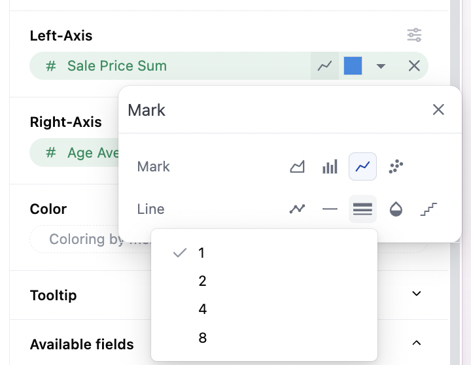Image resolution: width=471 pixels, height=365 pixels.
Task: Choose line width 8
Action: pos(203,338)
